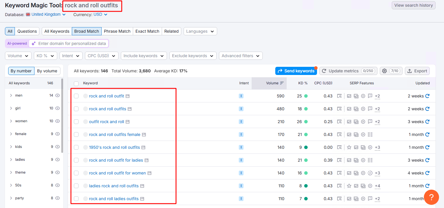Toggle the eye icon for the kids group
Image resolution: width=444 pixels, height=208 pixels.
pyautogui.click(x=58, y=147)
